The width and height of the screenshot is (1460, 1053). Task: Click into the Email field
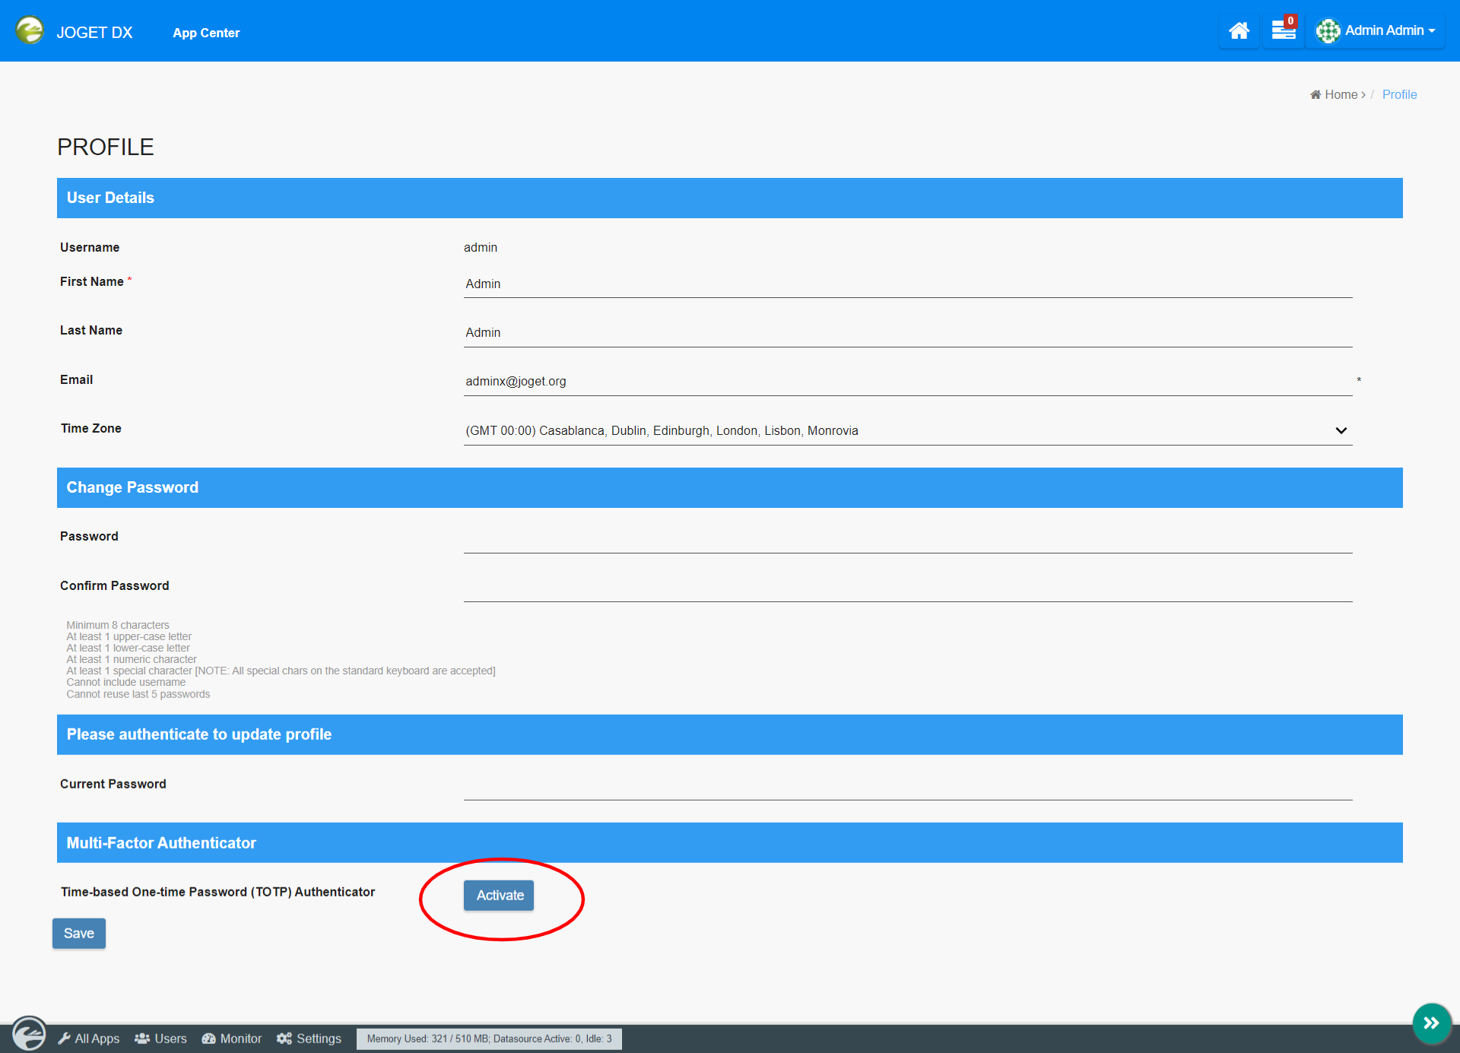(x=908, y=381)
